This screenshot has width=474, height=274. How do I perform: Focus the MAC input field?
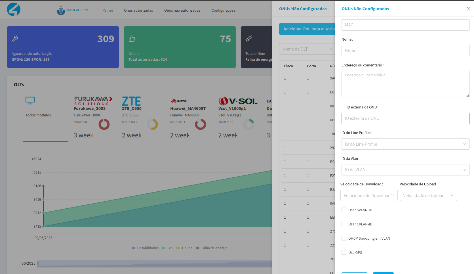[405, 25]
